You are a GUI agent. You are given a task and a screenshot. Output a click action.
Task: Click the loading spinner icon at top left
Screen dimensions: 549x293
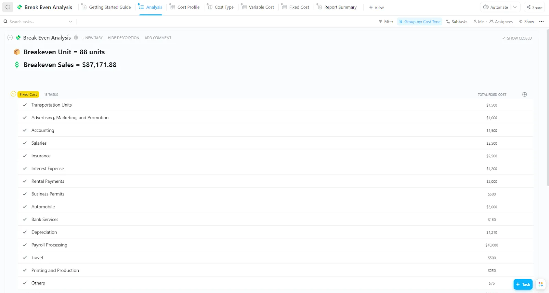(x=8, y=7)
